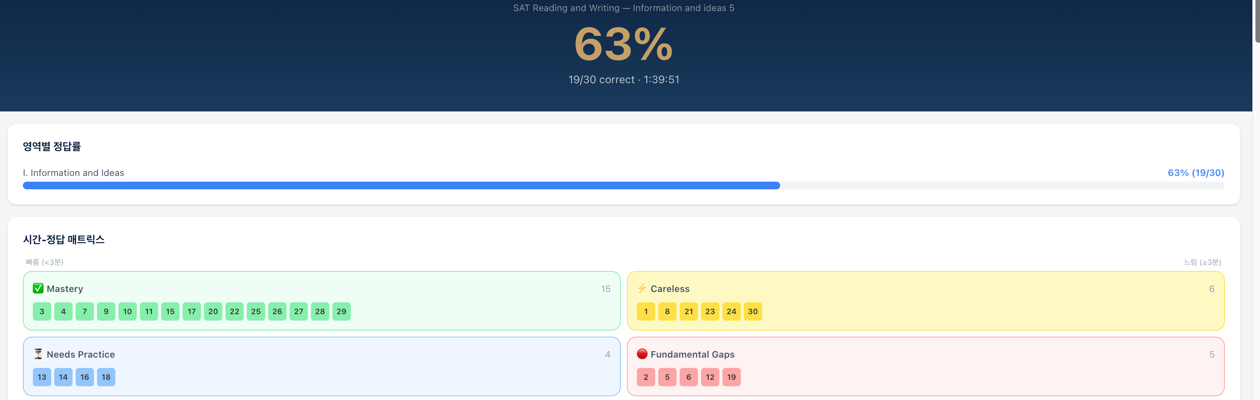Open Careless question 8
The width and height of the screenshot is (1260, 400).
[667, 311]
